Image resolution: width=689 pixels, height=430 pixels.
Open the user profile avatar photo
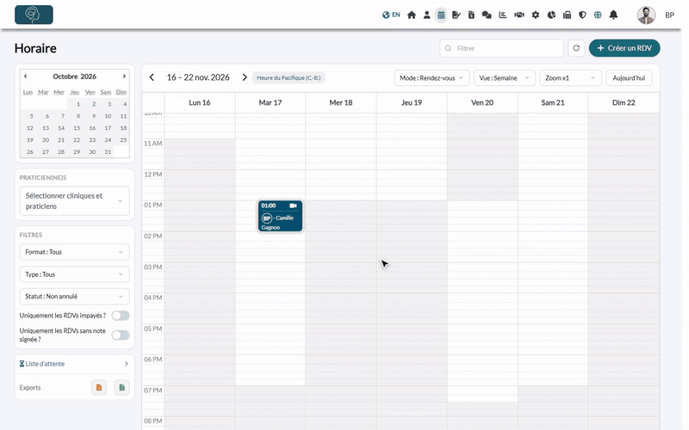pos(646,15)
